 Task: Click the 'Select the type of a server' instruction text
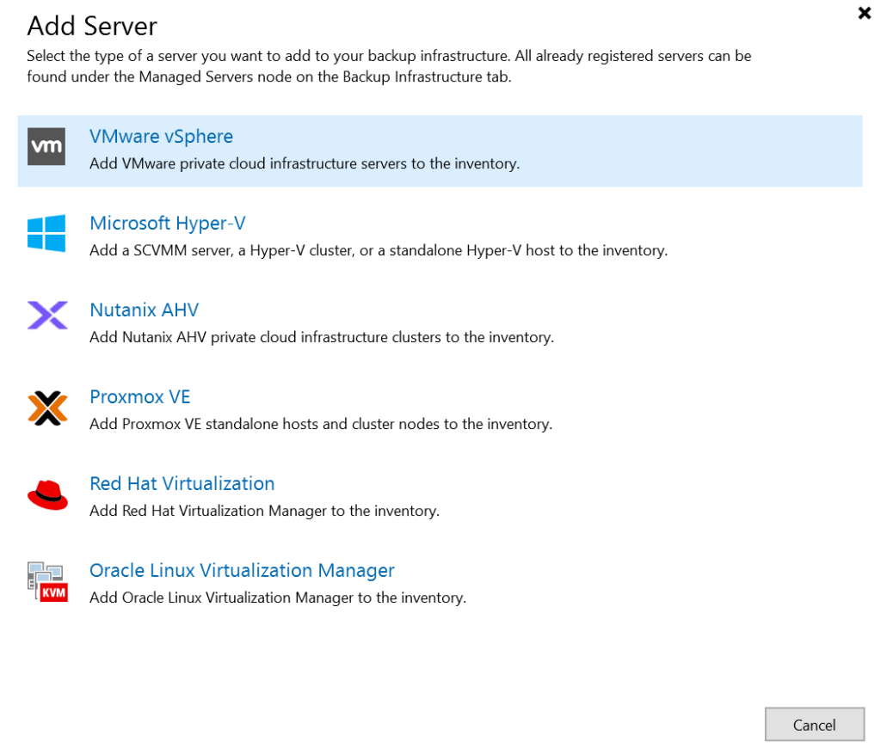389,66
